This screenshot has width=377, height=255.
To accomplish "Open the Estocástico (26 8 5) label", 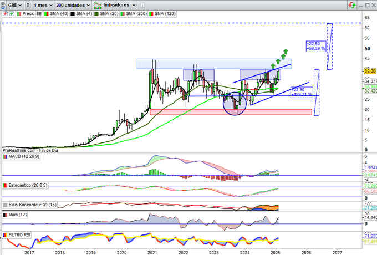I will click(28, 185).
